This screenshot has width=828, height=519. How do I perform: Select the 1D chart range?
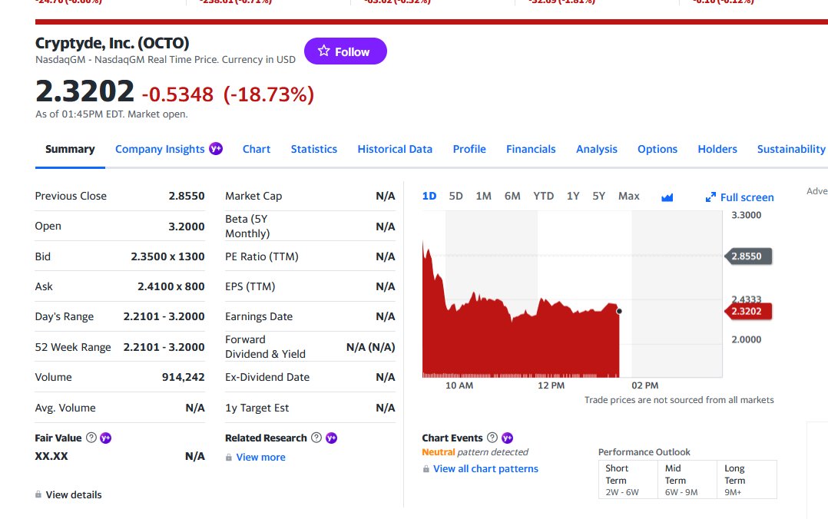[x=429, y=196]
